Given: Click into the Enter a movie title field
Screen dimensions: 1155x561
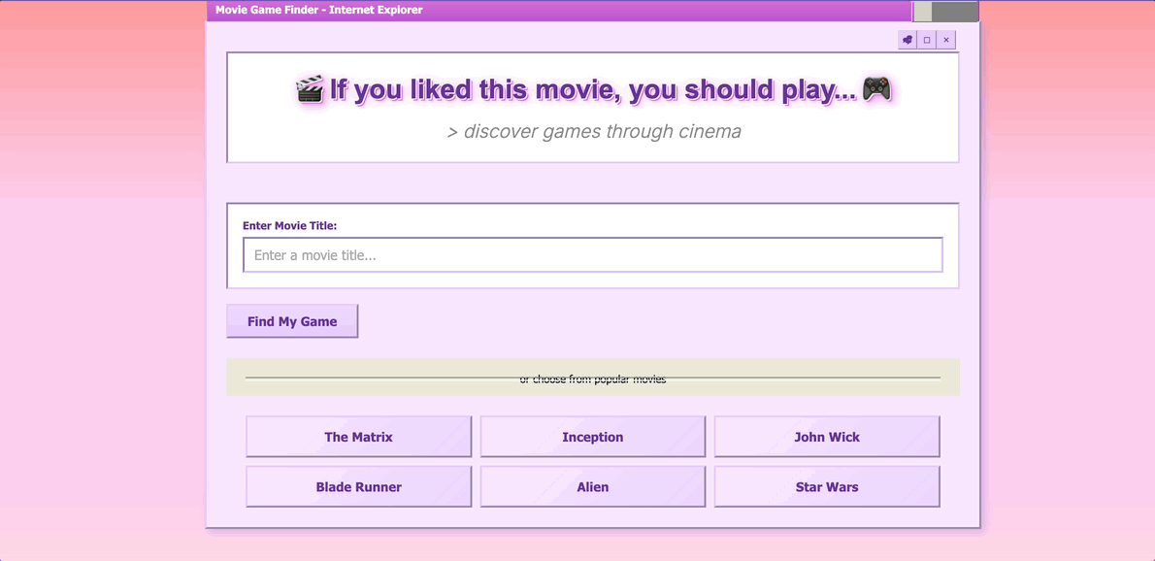Looking at the screenshot, I should [x=592, y=255].
